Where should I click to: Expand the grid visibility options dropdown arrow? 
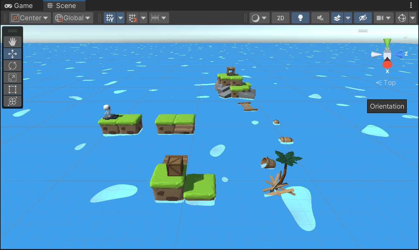pyautogui.click(x=120, y=18)
